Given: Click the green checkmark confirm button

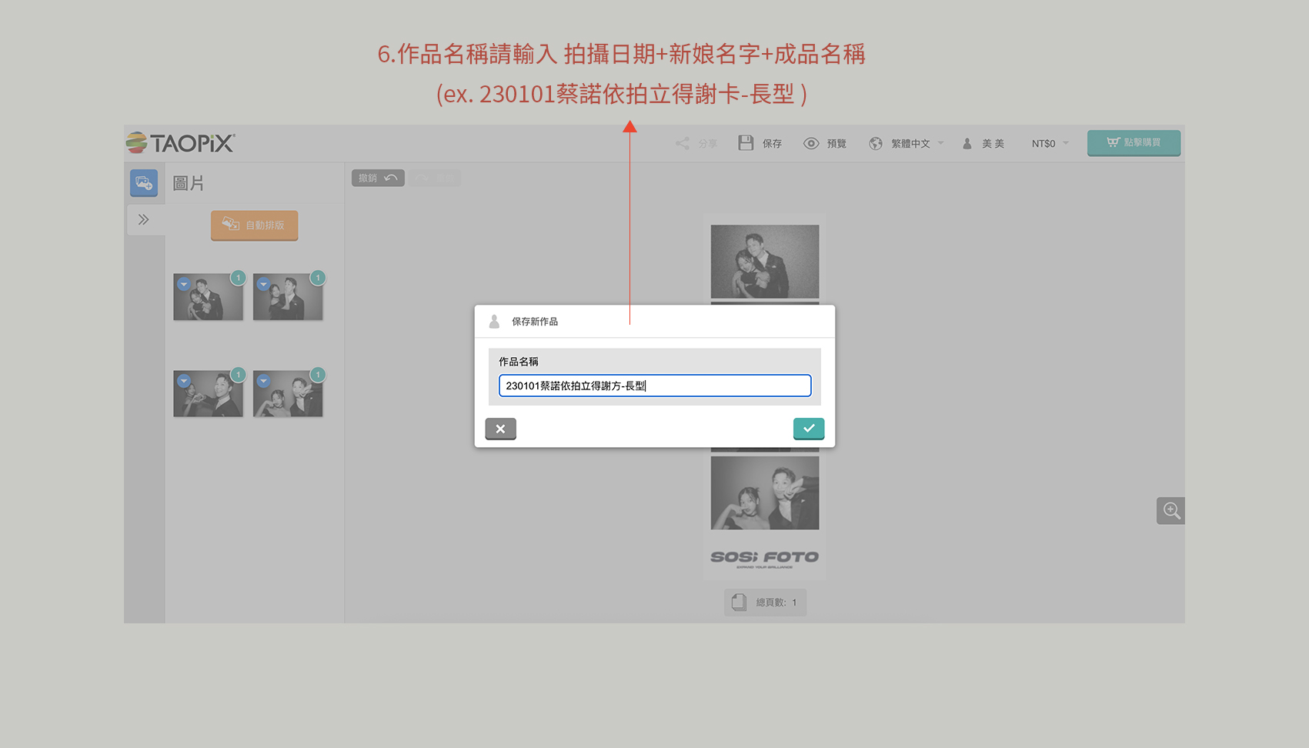Looking at the screenshot, I should click(808, 429).
